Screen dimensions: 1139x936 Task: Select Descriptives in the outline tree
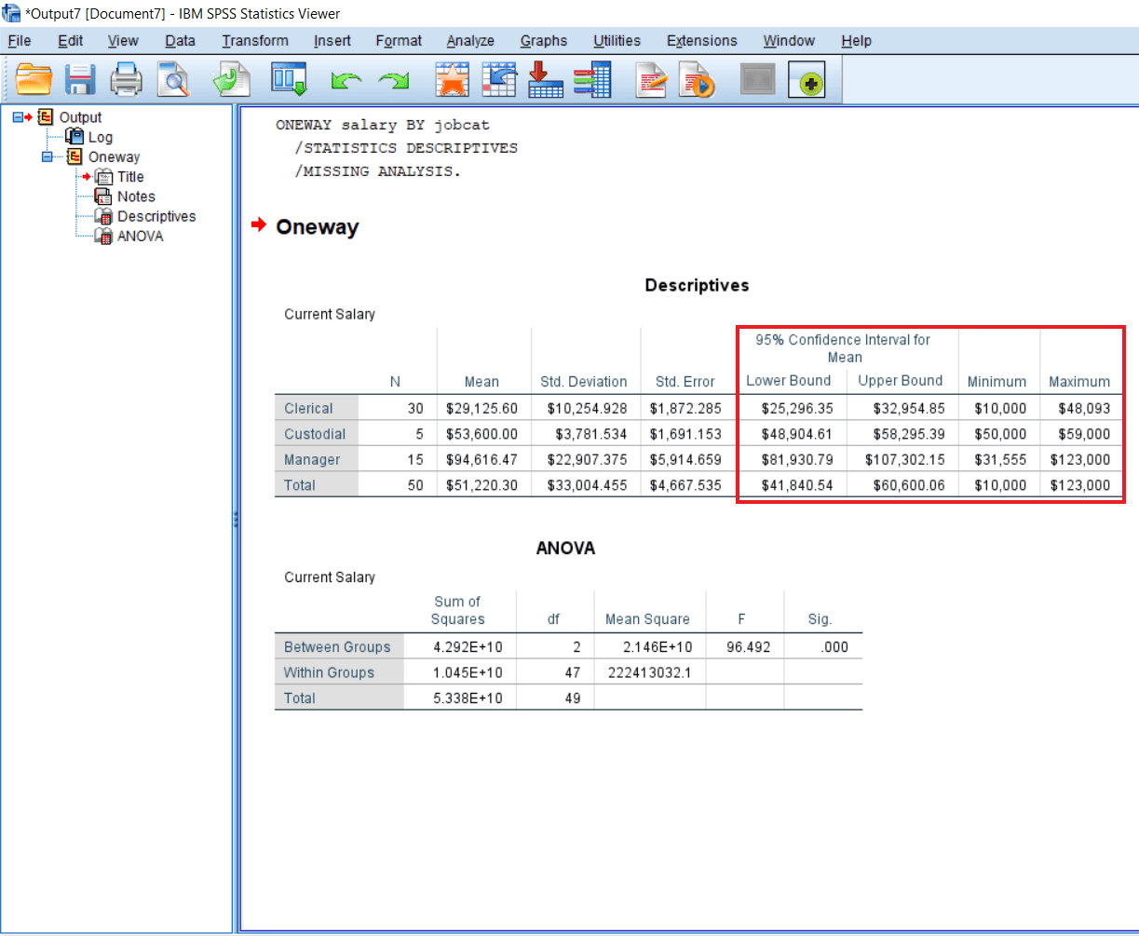point(156,216)
